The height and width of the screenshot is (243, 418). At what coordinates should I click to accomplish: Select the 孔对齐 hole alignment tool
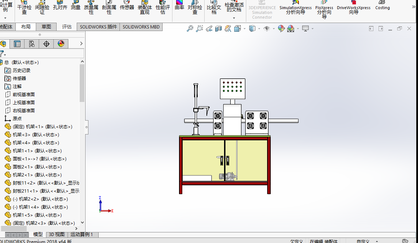[60, 5]
